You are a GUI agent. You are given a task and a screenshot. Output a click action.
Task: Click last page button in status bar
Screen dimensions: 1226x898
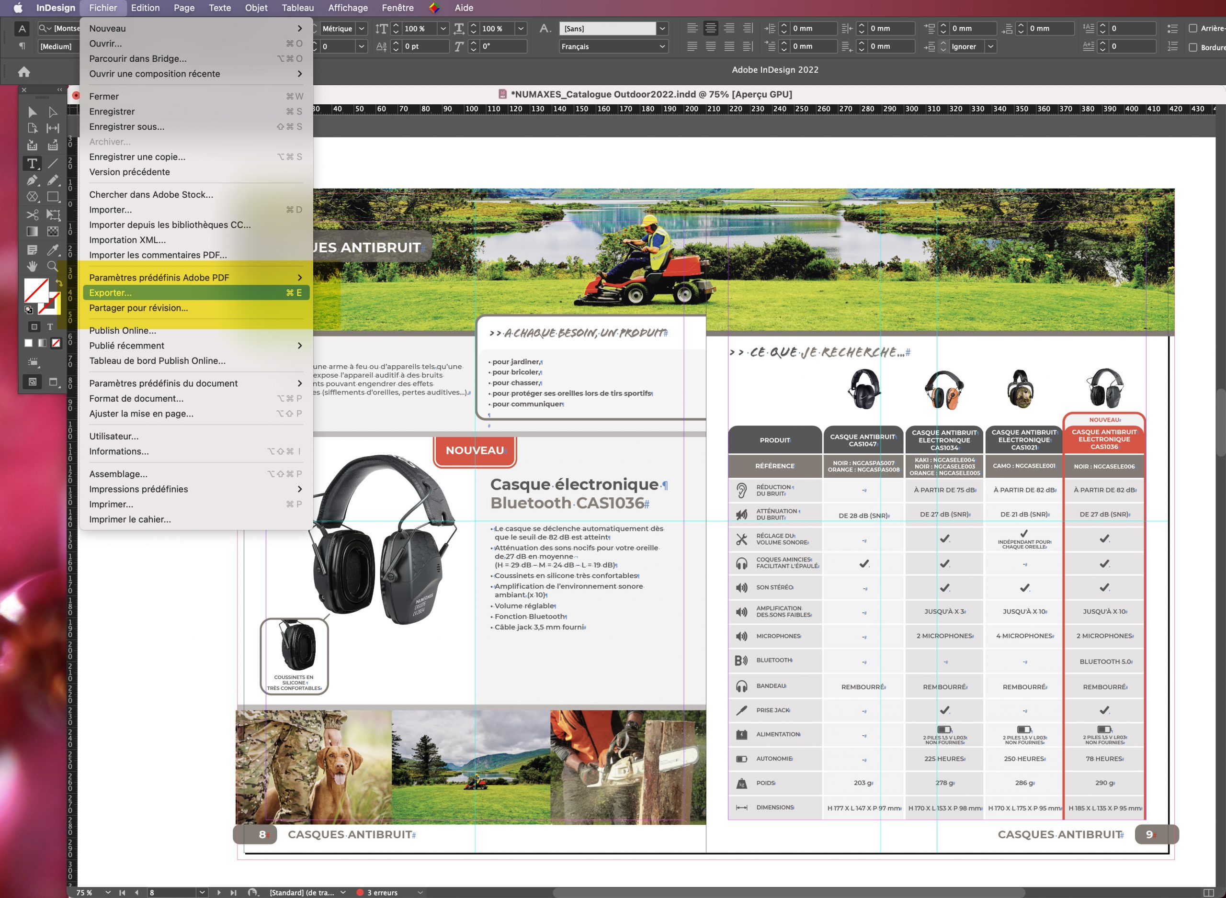[x=233, y=892]
